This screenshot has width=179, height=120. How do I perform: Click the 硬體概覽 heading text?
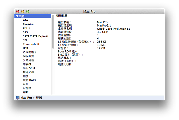pyautogui.click(x=63, y=16)
